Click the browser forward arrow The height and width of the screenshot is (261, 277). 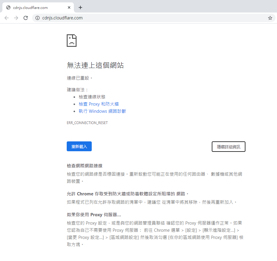(16, 18)
